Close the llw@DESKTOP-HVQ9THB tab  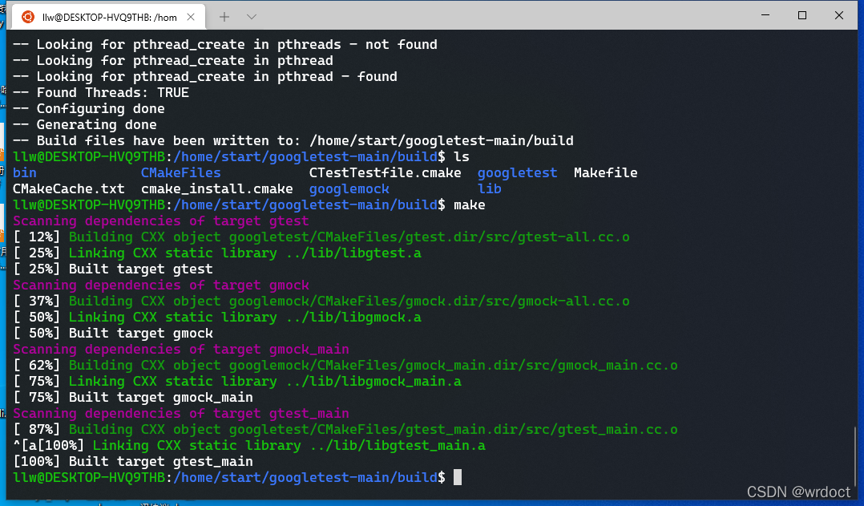191,17
